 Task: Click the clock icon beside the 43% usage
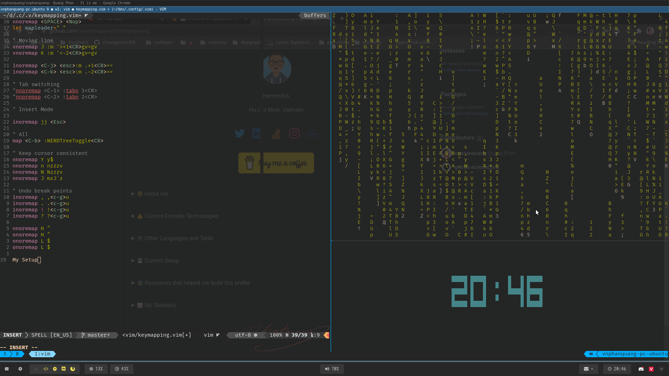[x=117, y=369]
